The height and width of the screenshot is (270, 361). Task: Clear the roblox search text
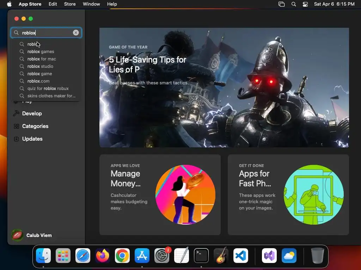pyautogui.click(x=76, y=33)
